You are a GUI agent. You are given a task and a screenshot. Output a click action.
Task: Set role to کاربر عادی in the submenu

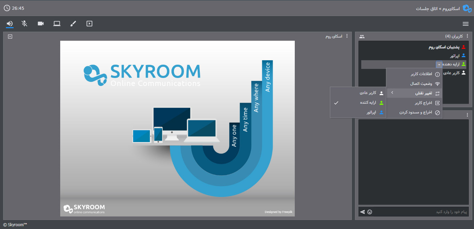click(x=358, y=93)
